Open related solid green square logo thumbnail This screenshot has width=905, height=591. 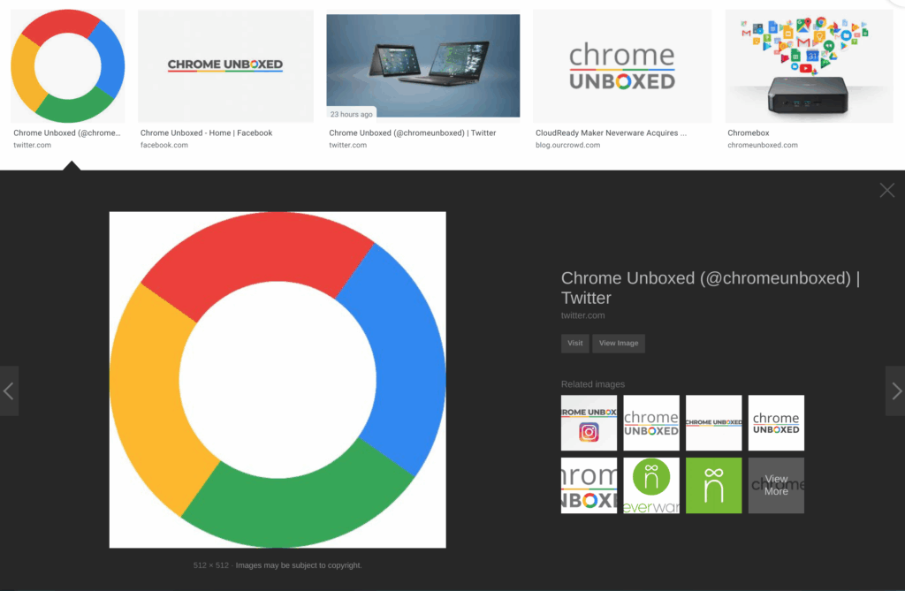[714, 485]
